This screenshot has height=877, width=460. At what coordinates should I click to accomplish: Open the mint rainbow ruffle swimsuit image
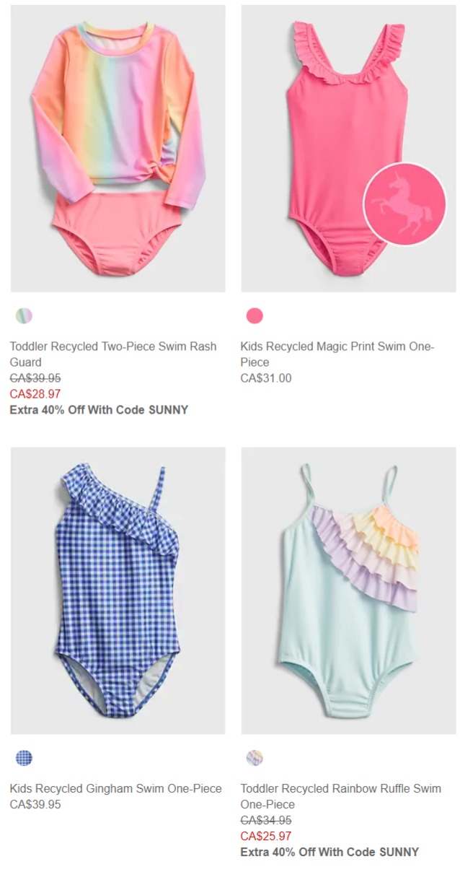pyautogui.click(x=348, y=590)
